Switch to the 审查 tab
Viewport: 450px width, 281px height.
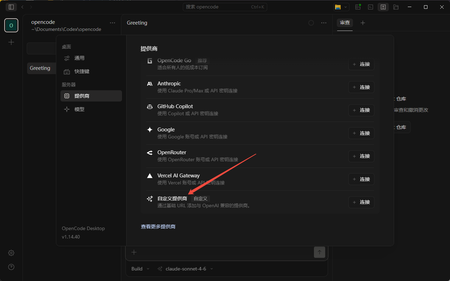345,23
